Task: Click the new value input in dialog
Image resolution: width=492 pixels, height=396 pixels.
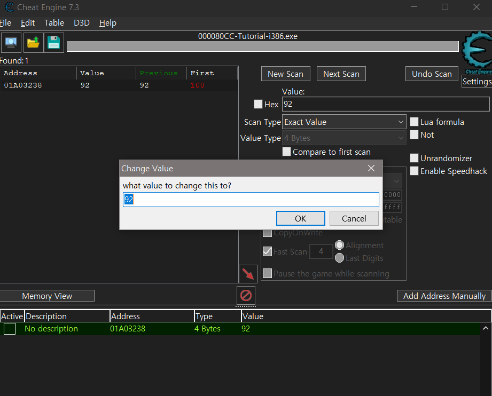Action: coord(251,200)
